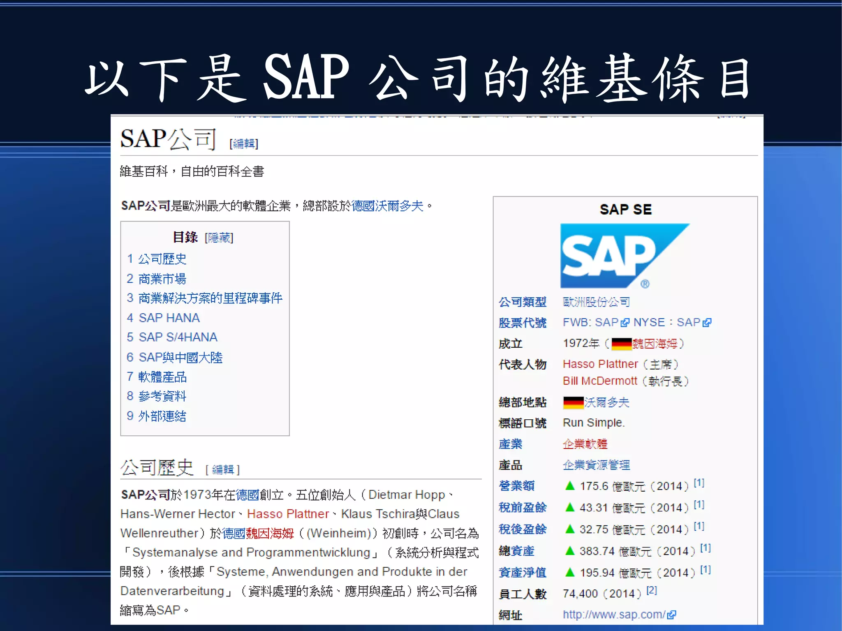The width and height of the screenshot is (842, 631).
Task: Hide the table of contents via 隱藏
Action: (x=219, y=238)
